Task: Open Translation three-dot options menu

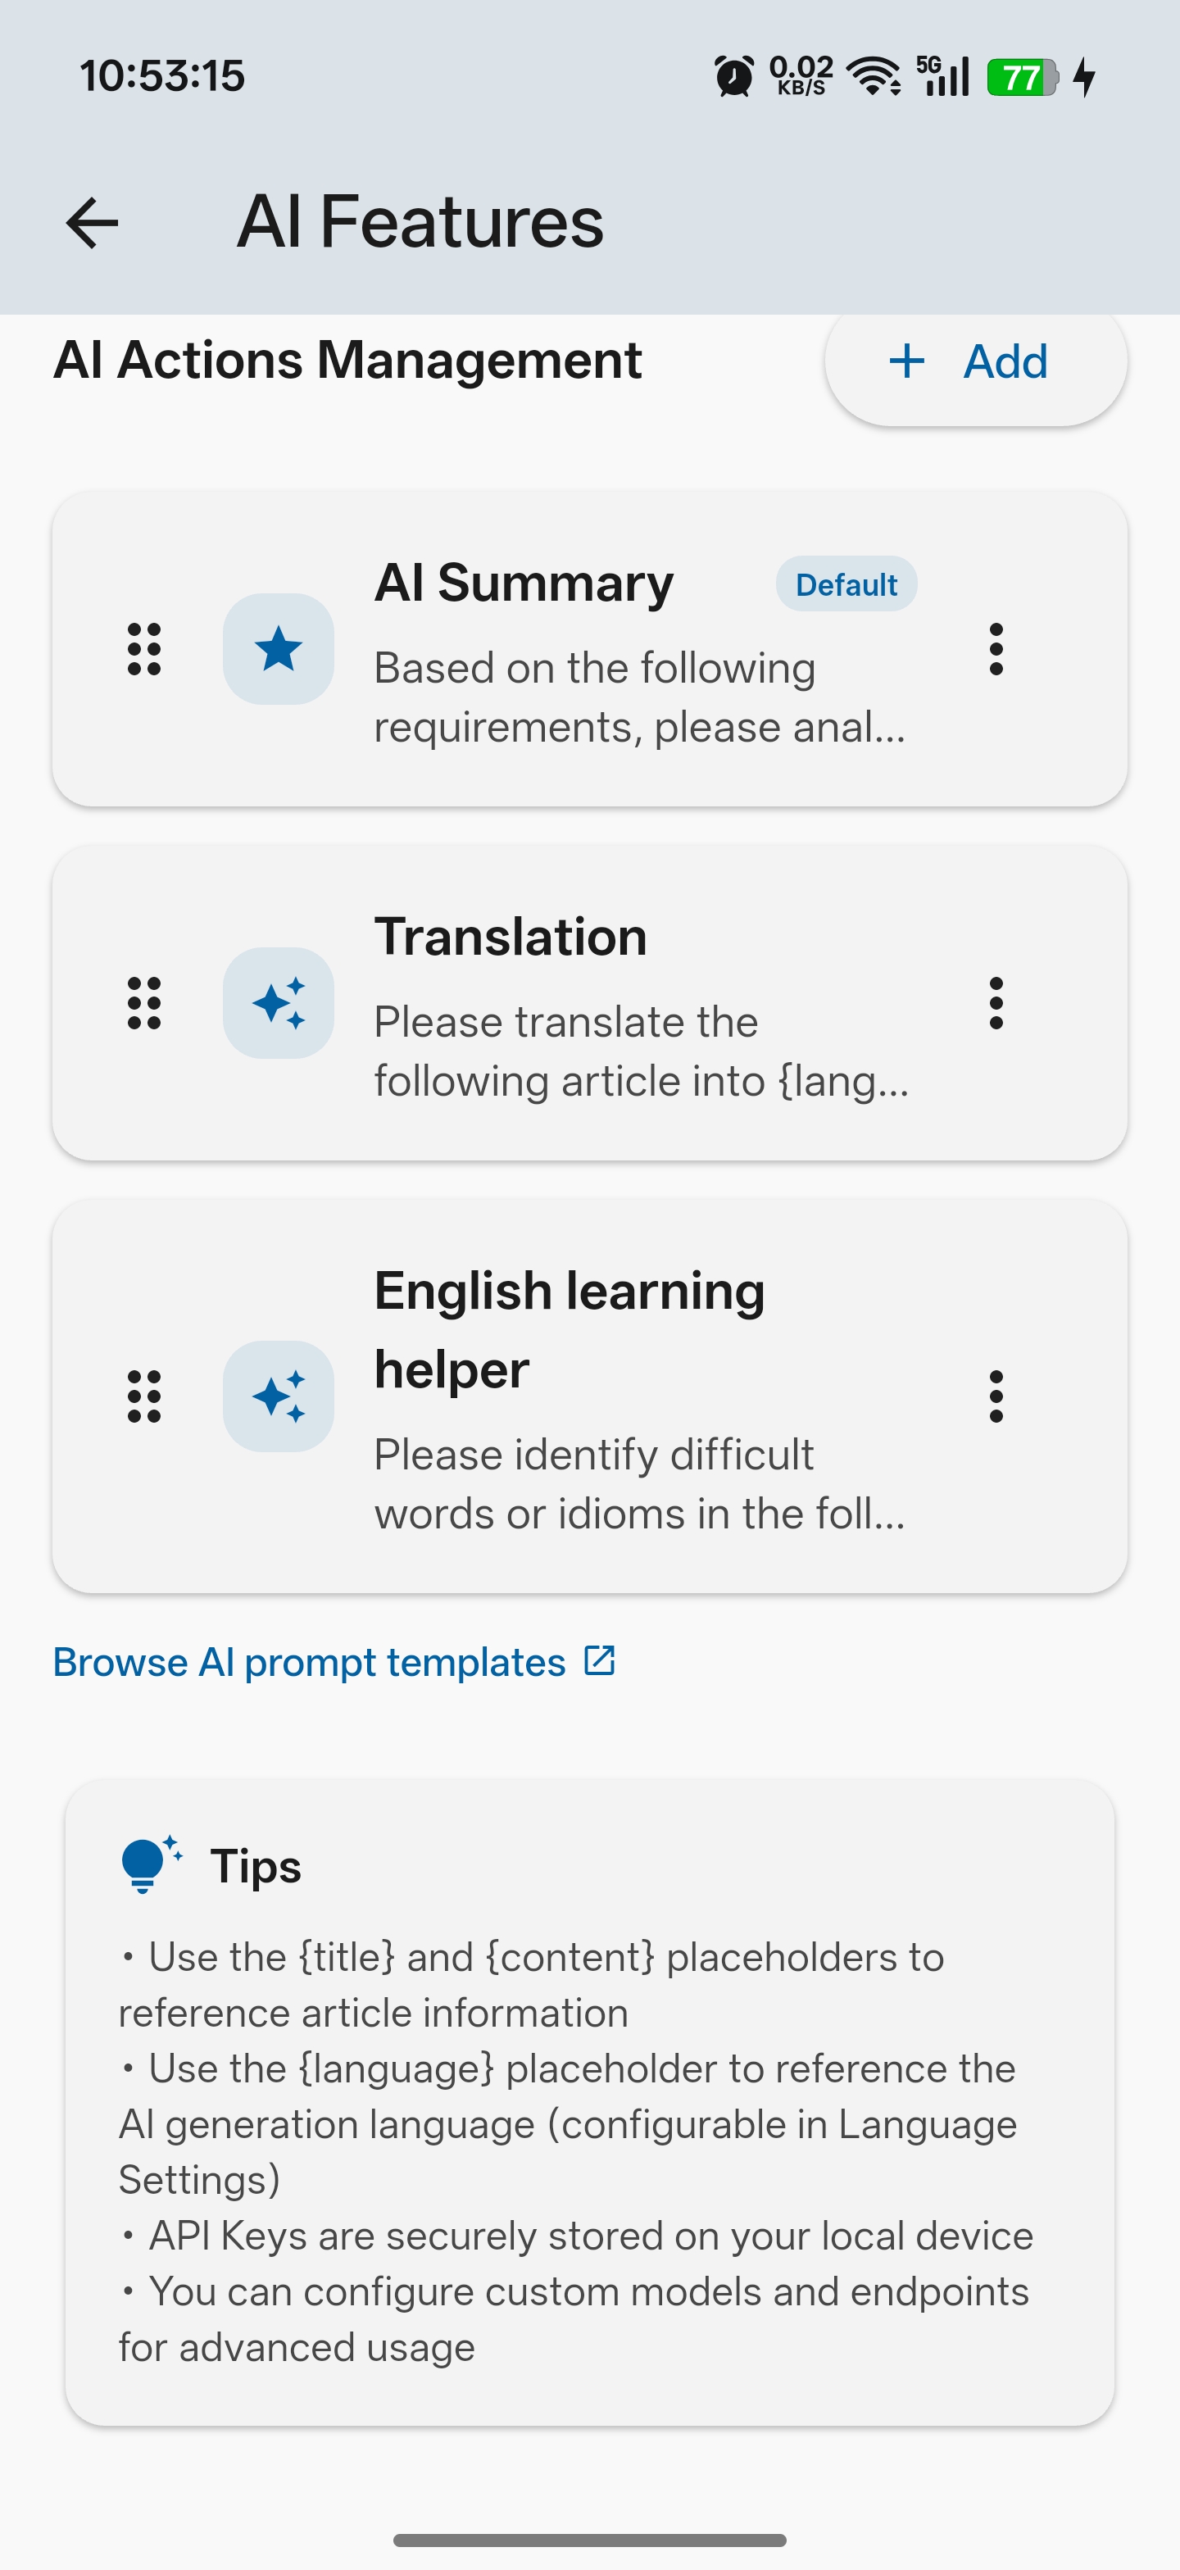Action: tap(996, 1002)
